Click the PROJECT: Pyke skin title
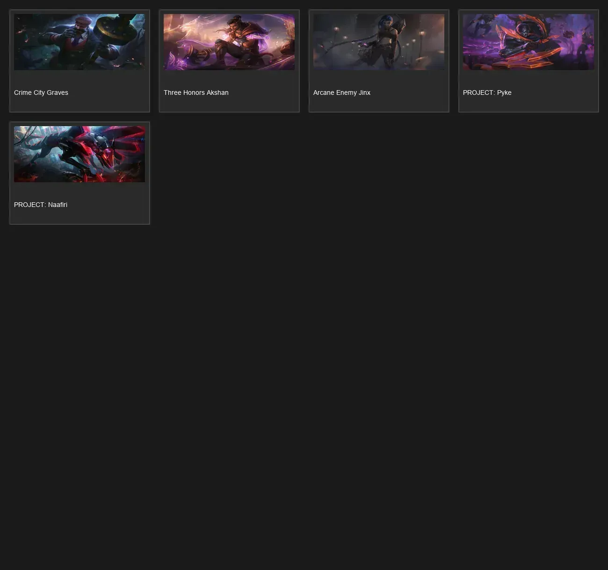The image size is (608, 570). pyautogui.click(x=487, y=93)
